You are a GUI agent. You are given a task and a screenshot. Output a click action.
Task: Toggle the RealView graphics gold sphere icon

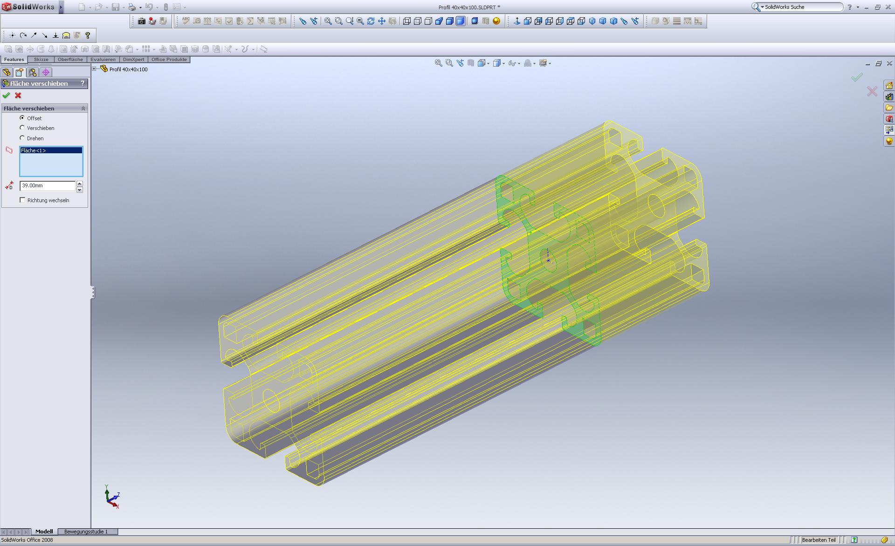496,21
